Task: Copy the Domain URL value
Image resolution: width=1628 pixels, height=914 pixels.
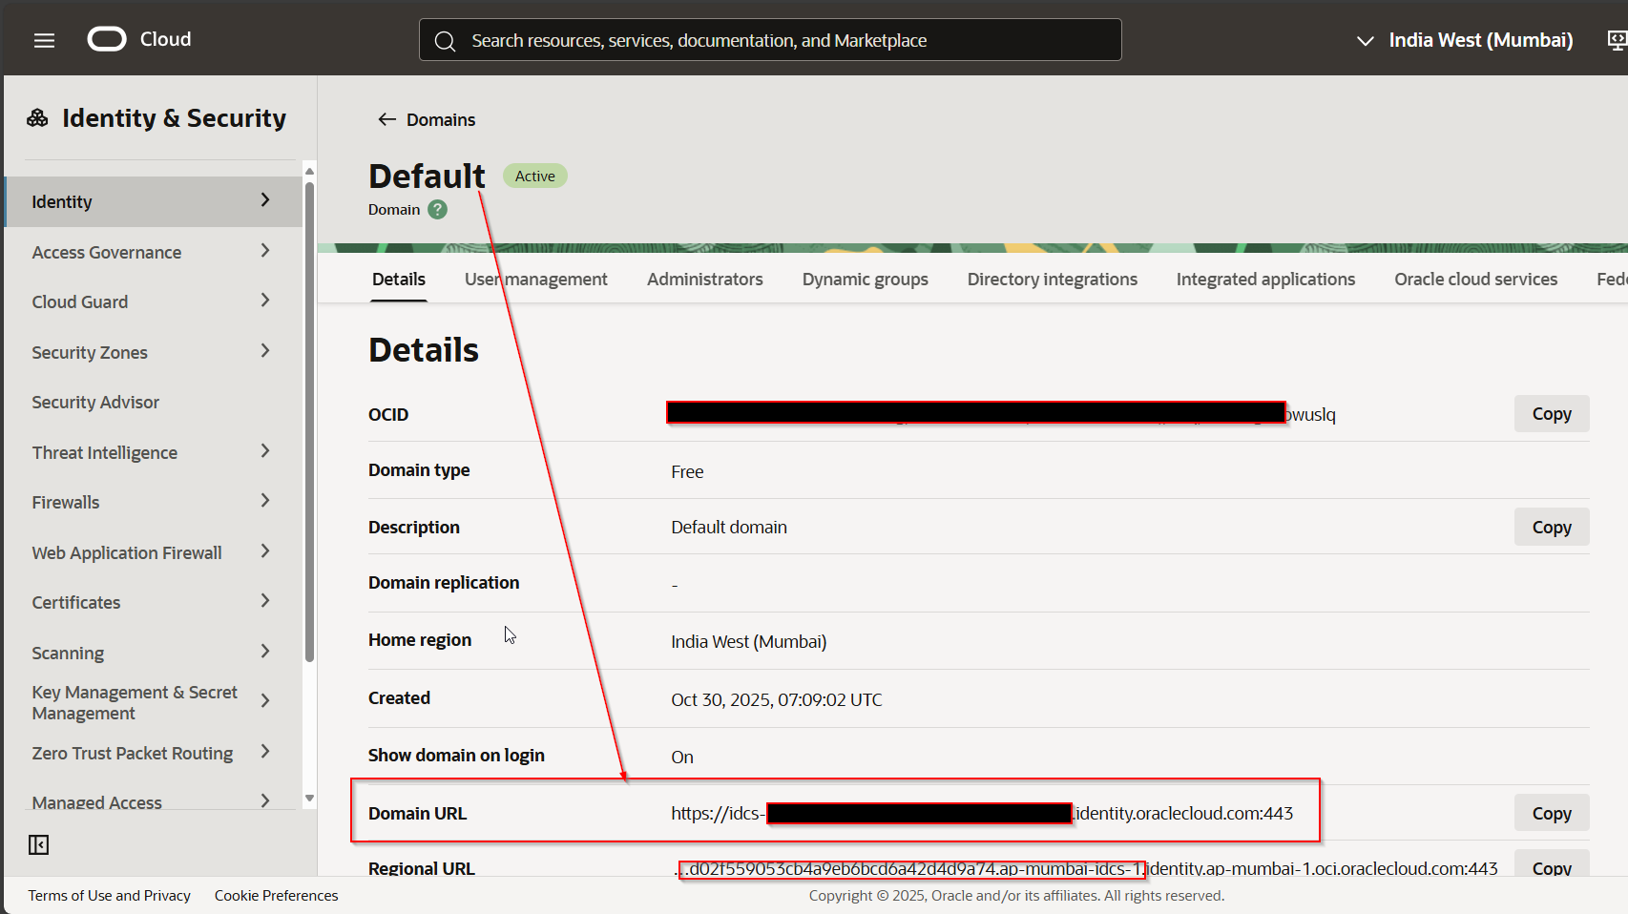Action: 1551,814
